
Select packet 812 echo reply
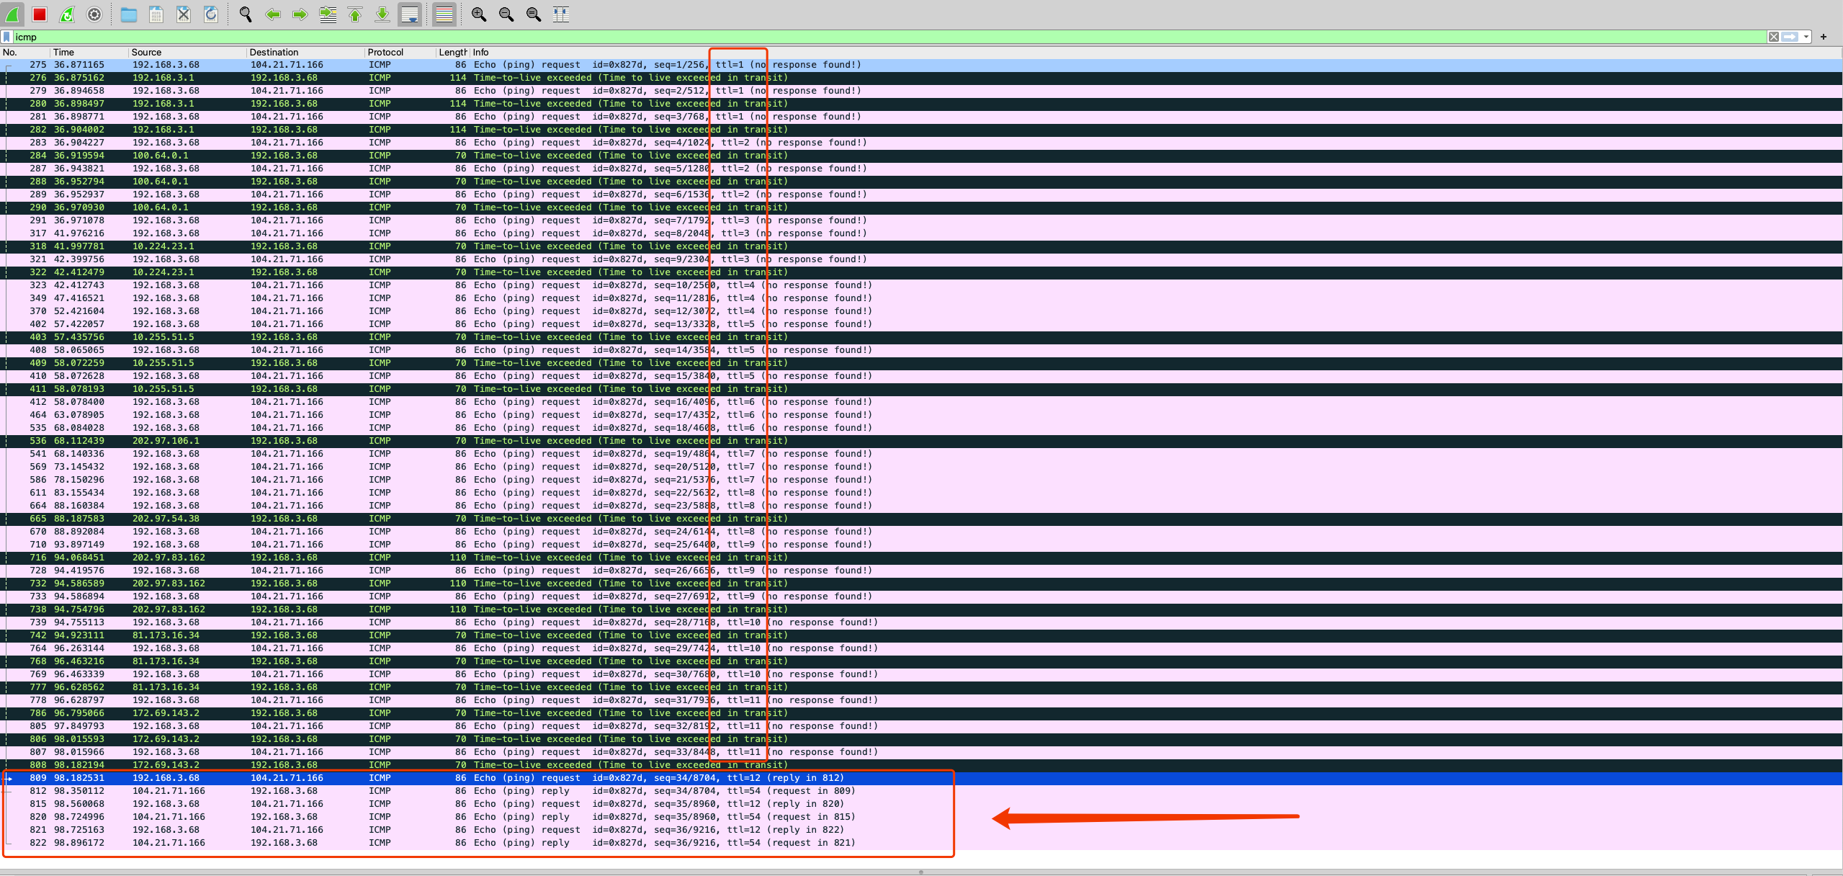(921, 791)
